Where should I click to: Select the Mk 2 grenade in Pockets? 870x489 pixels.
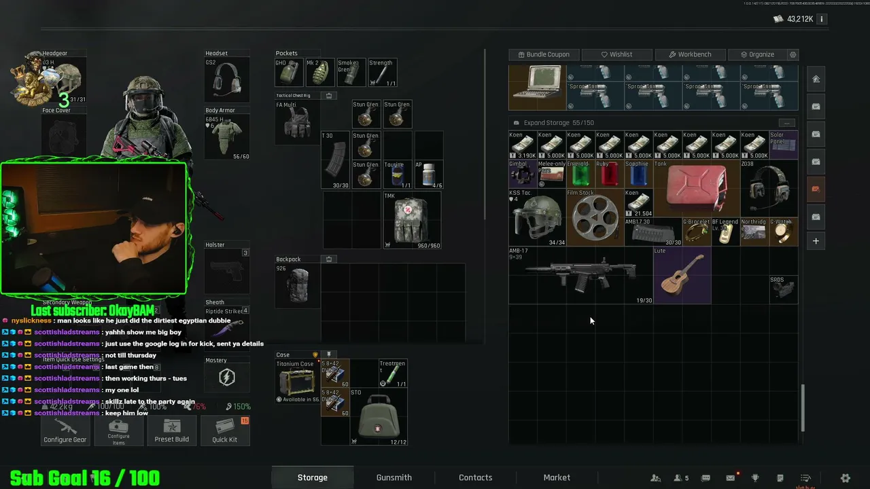point(320,73)
